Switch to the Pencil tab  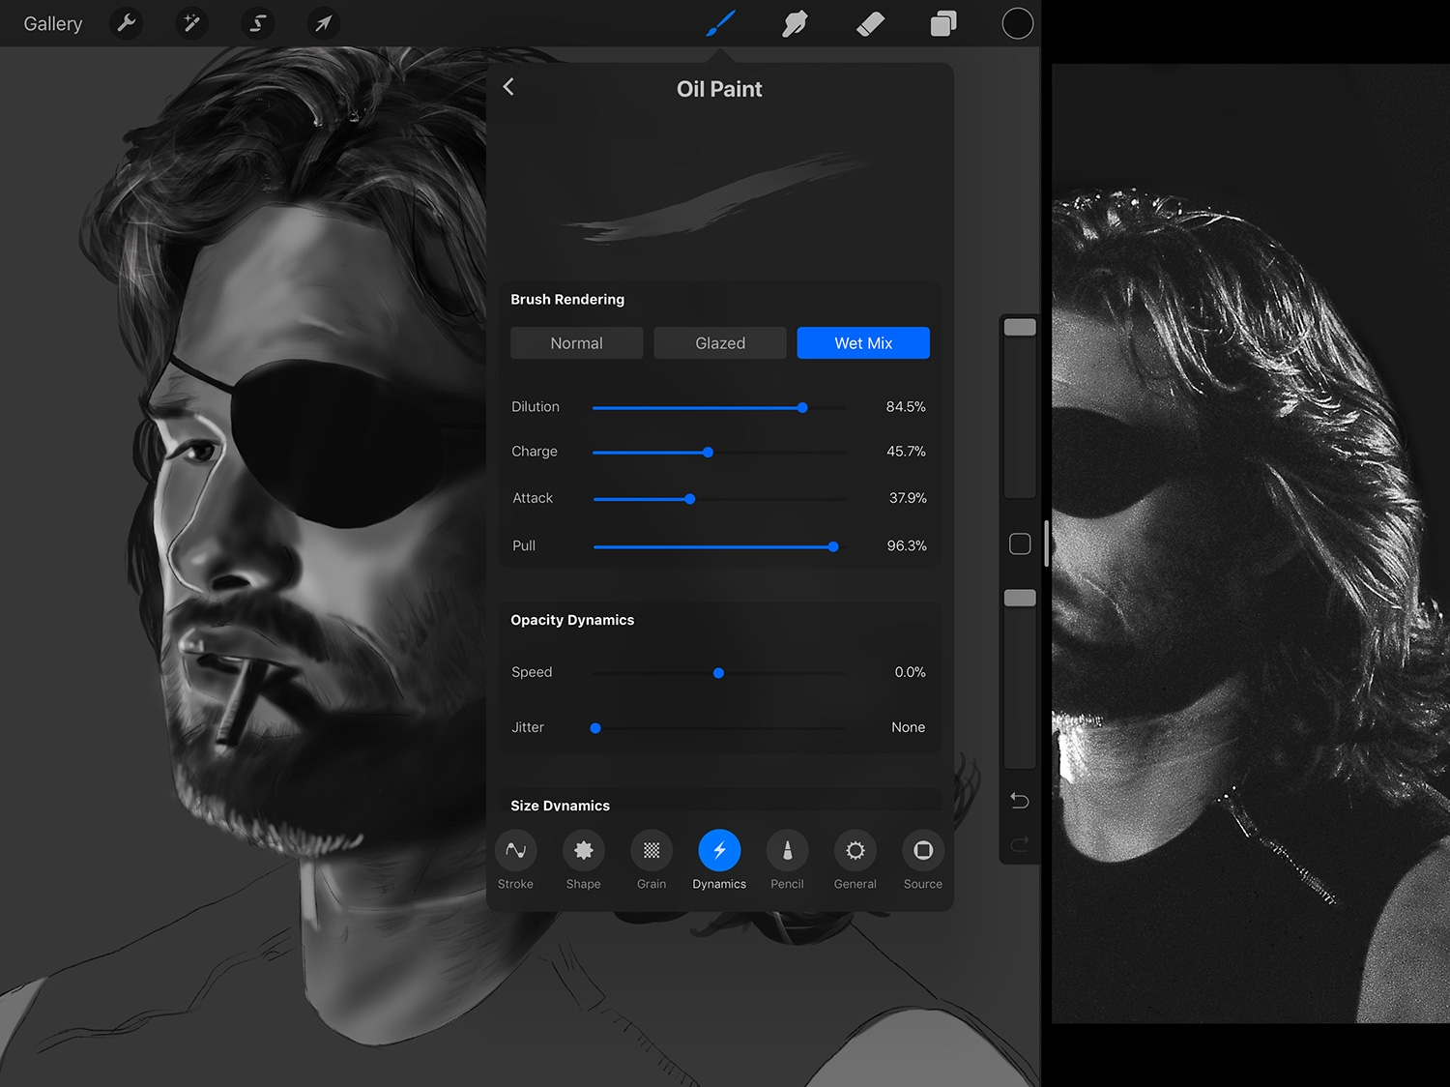pos(787,860)
